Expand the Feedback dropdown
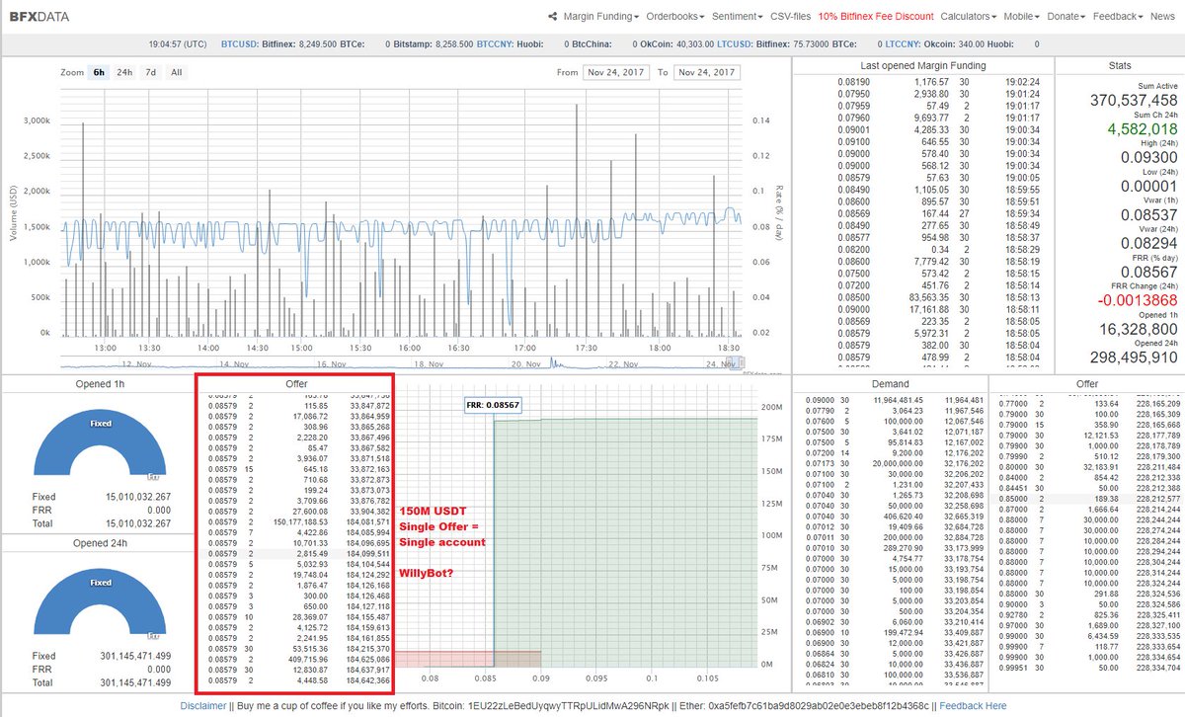This screenshot has width=1185, height=717. pos(1119,17)
